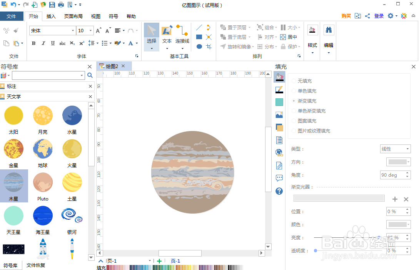Viewport: 419px width, 270px height.
Task: Select the 单色渐变填充 option
Action: point(309,111)
